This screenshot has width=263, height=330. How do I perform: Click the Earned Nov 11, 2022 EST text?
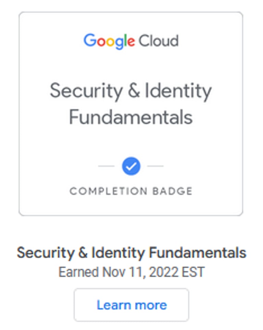pyautogui.click(x=131, y=272)
